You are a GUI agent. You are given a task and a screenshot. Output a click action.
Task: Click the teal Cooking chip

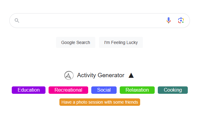(x=173, y=90)
